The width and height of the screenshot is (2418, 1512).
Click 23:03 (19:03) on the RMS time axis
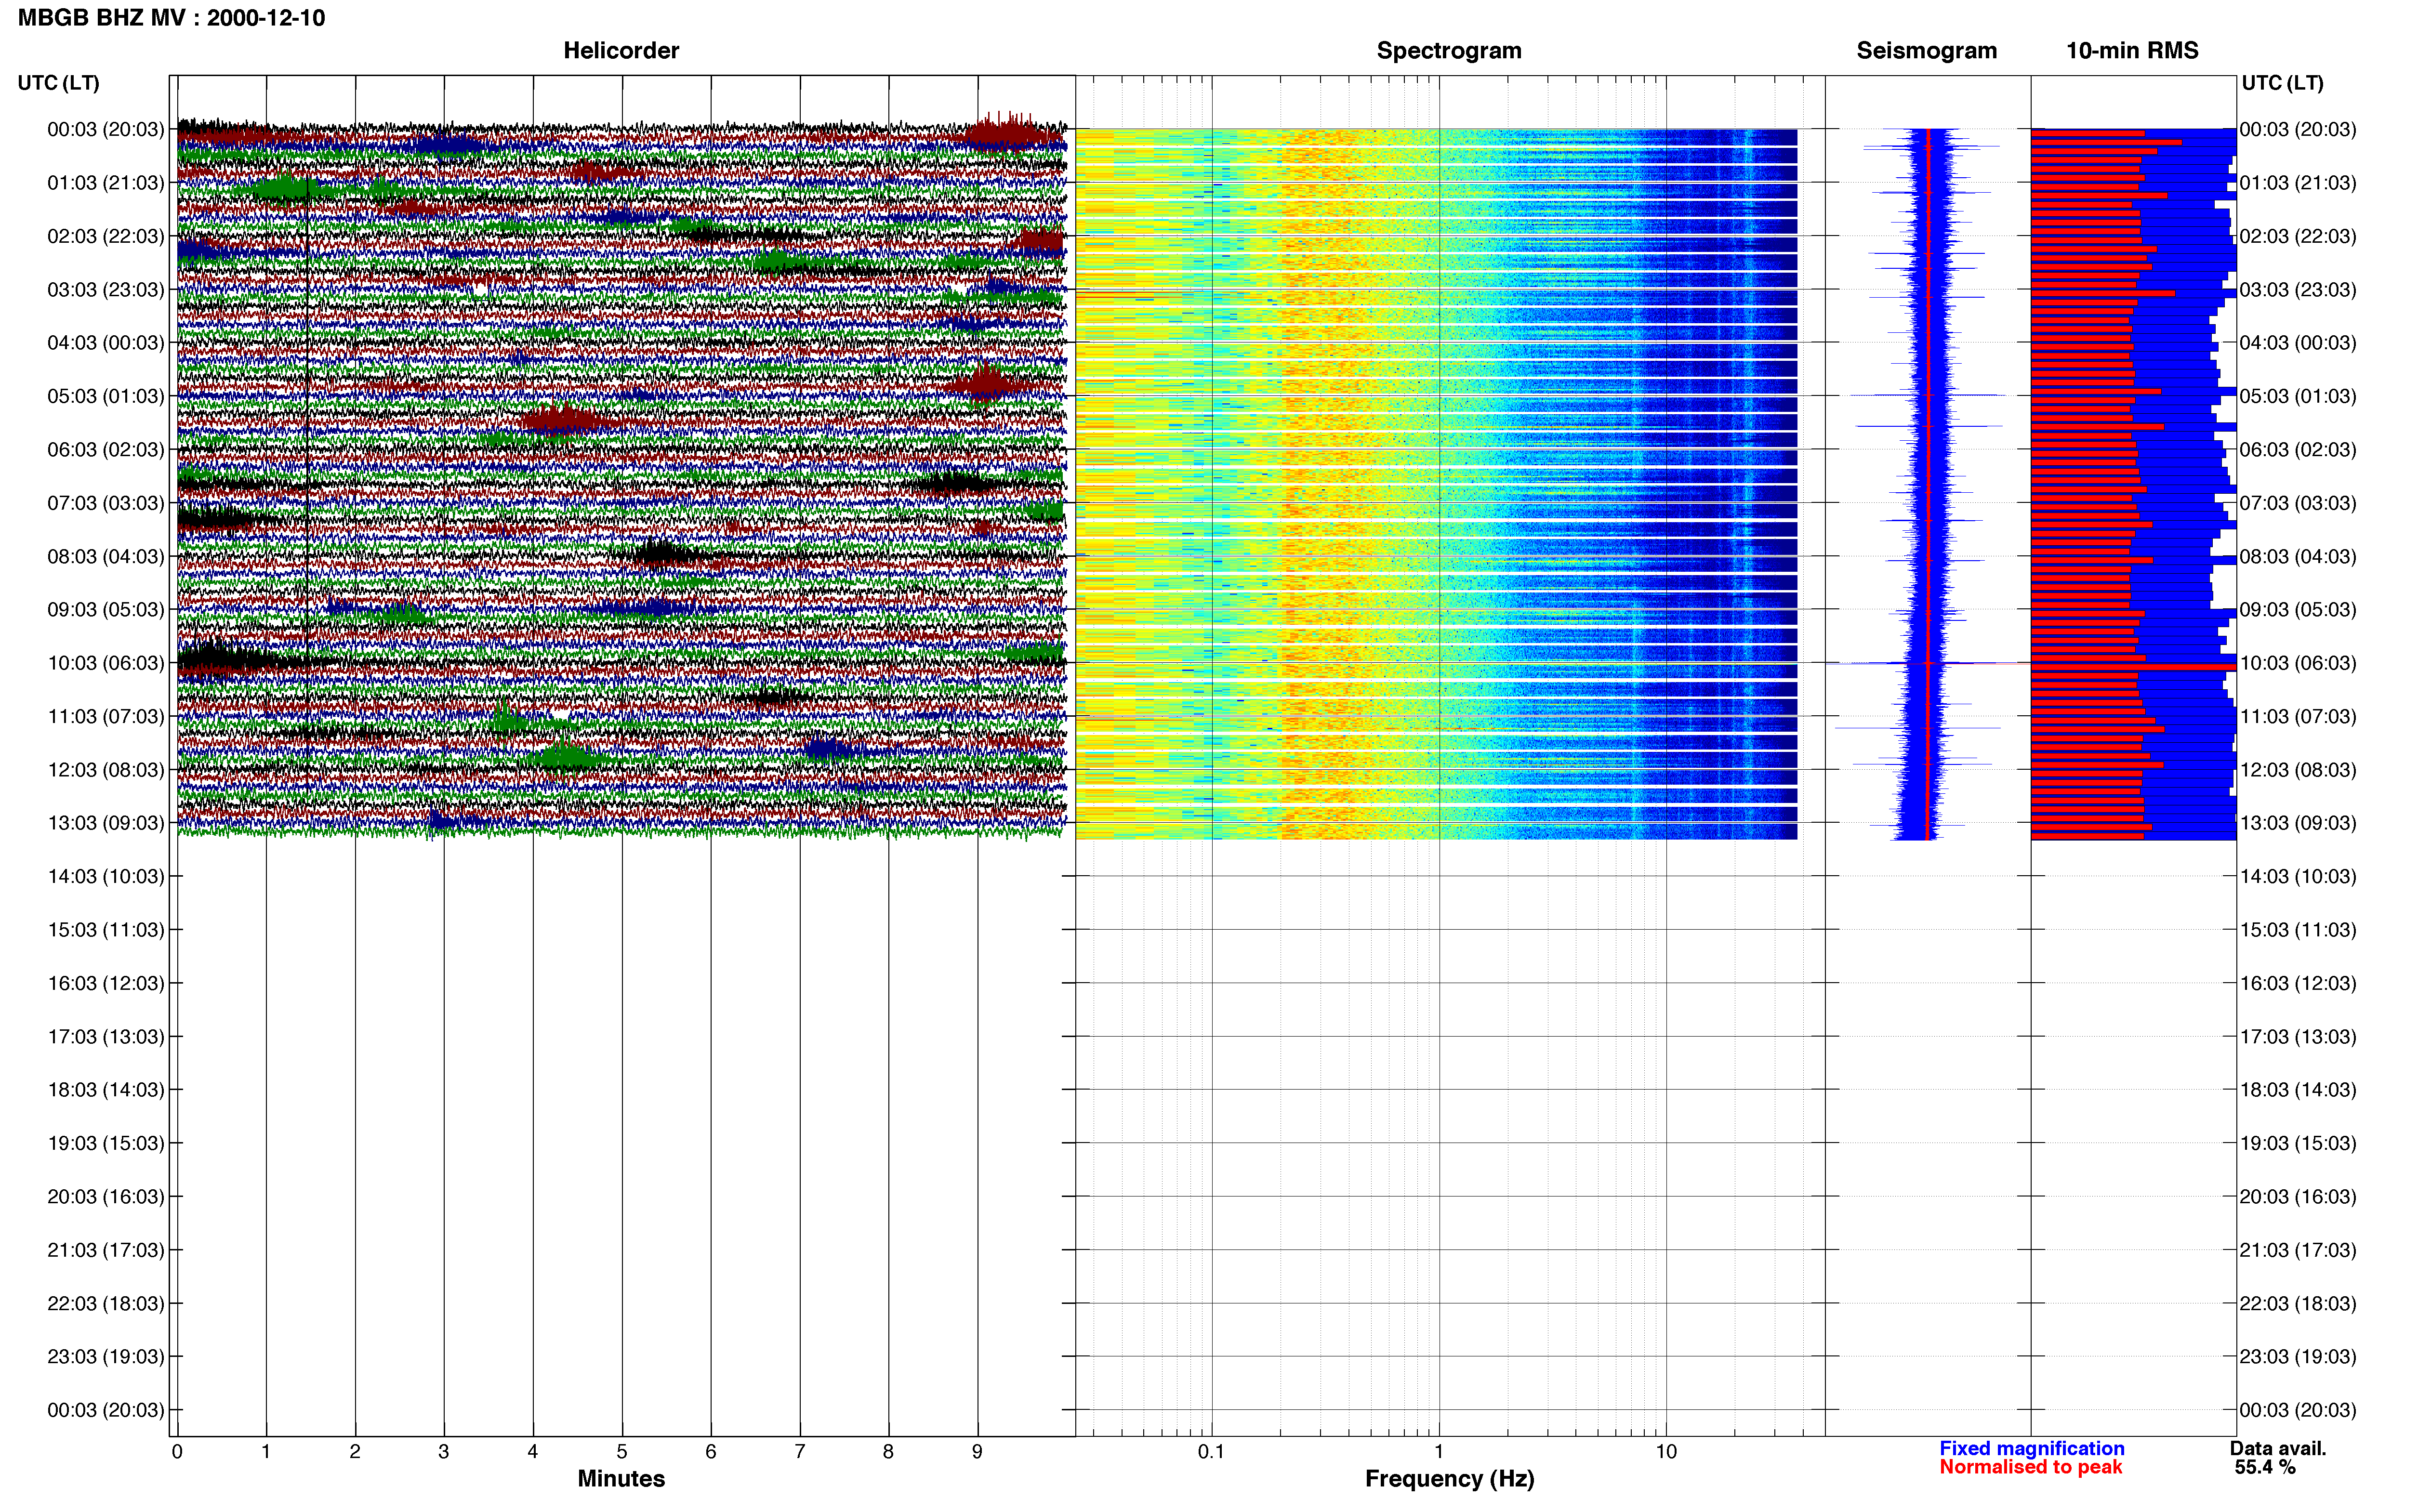click(x=2298, y=1357)
